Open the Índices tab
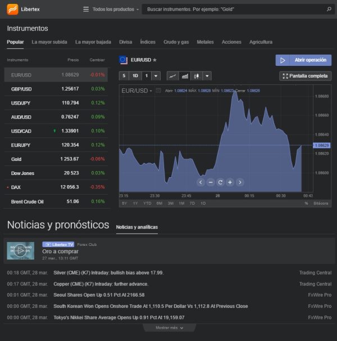 [x=148, y=42]
